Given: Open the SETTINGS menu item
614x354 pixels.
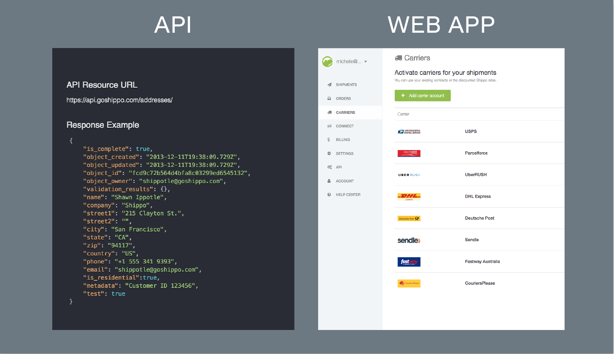Looking at the screenshot, I should (x=345, y=154).
